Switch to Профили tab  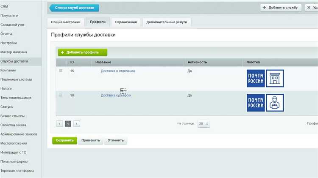(x=98, y=22)
